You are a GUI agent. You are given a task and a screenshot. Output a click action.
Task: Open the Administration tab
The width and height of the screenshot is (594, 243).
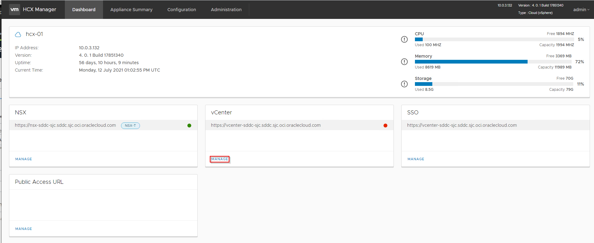tap(226, 10)
